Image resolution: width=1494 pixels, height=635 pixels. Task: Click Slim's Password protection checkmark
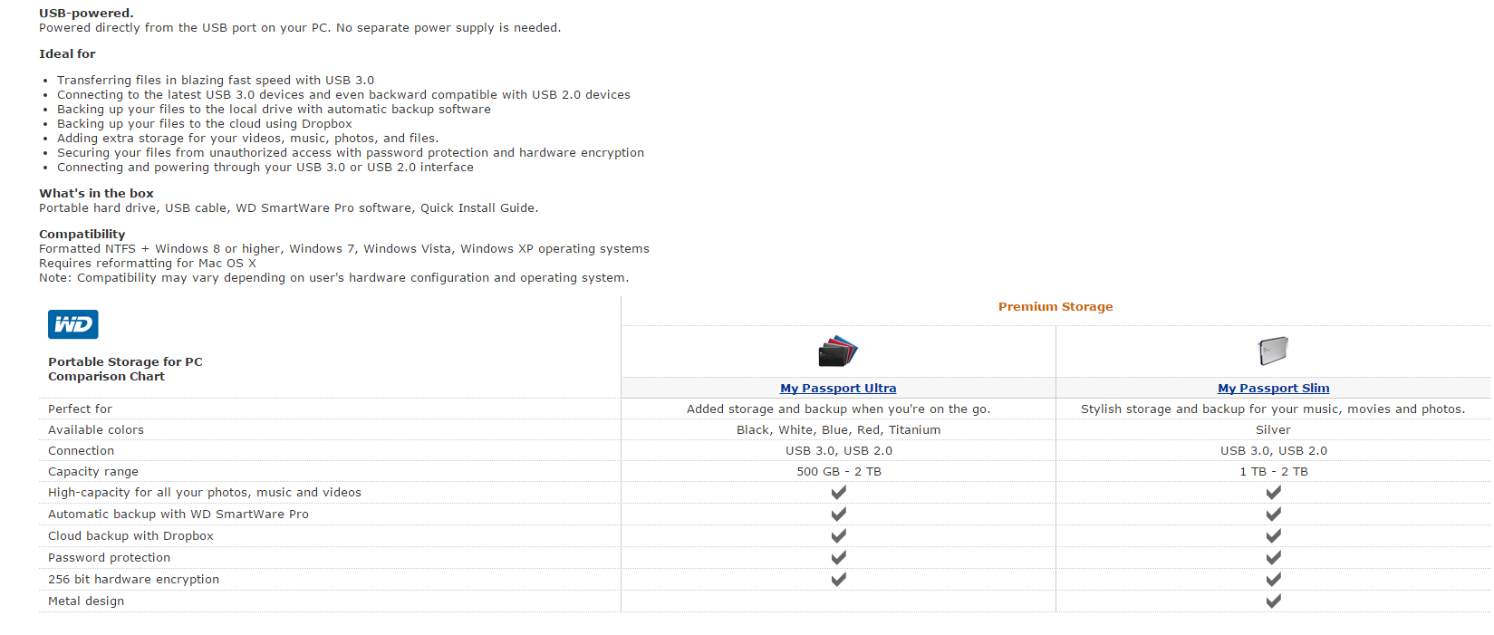coord(1274,557)
